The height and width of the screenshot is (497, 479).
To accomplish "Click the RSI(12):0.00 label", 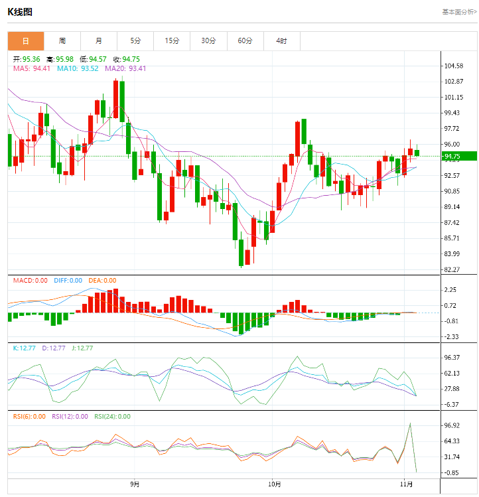I will click(x=70, y=417).
